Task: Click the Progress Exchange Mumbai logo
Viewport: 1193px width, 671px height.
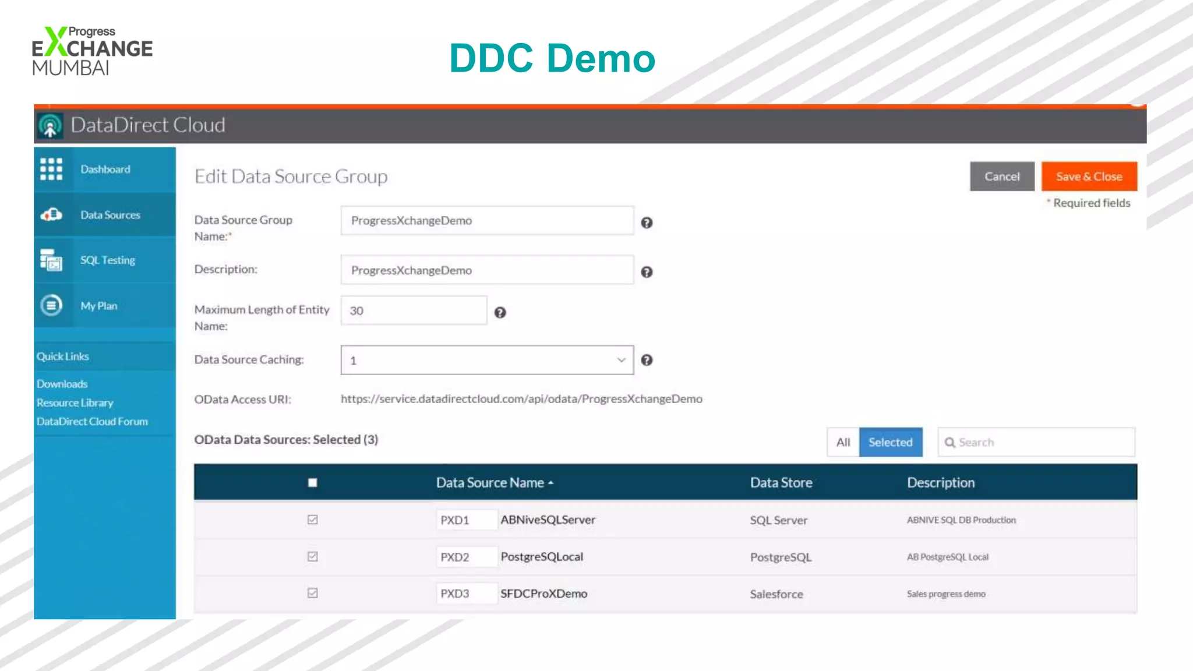Action: (x=92, y=51)
